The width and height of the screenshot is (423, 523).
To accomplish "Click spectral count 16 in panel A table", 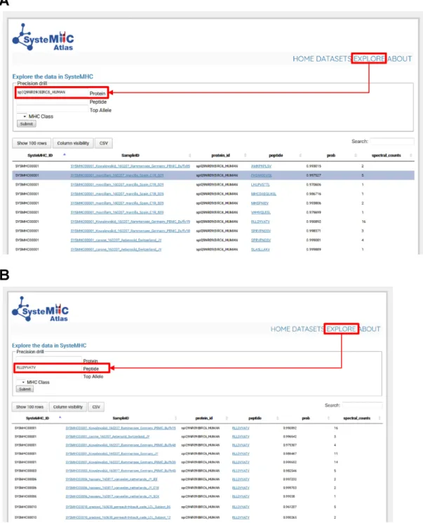I will 363,222.
